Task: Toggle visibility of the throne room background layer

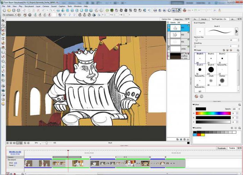Action: pyautogui.click(x=169, y=56)
